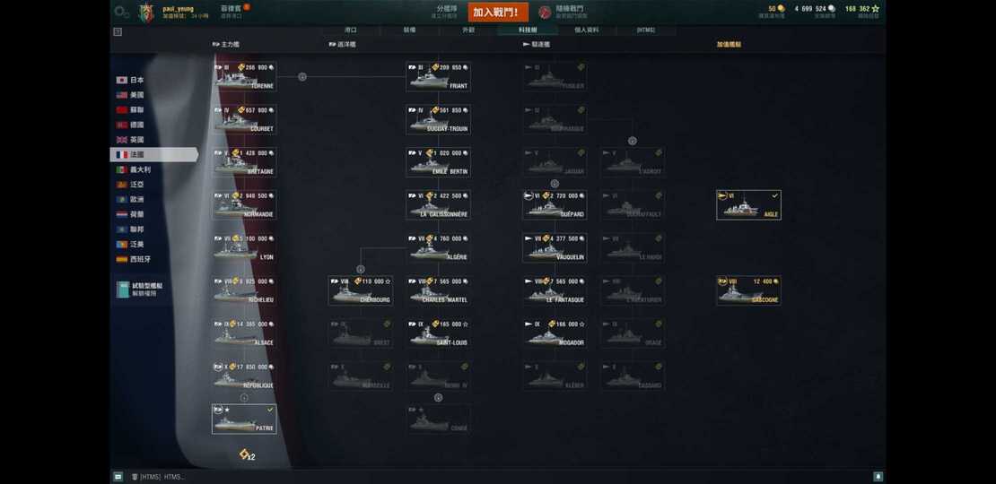Select the Patrie ship tile
Viewport: 996px width, 484px height.
pos(244,419)
